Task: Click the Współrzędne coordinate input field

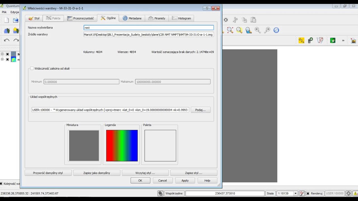Action: click(225, 193)
